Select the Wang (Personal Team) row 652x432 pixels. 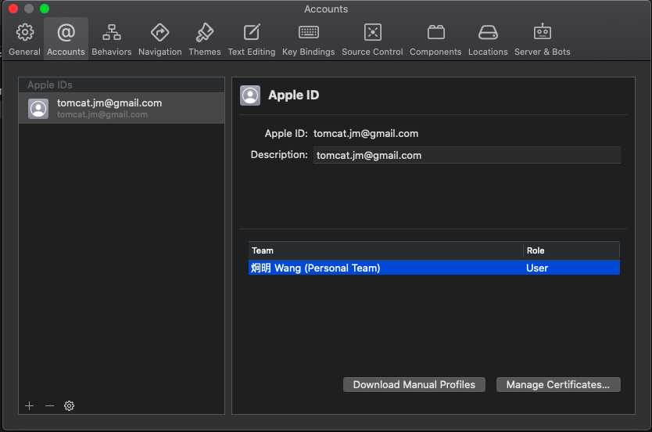434,268
